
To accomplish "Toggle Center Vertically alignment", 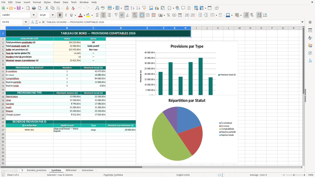I will 122,15.
